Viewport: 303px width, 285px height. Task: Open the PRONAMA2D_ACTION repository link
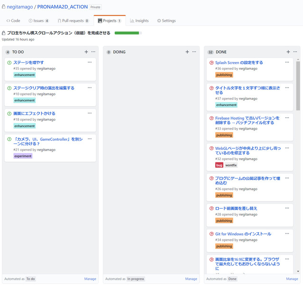click(x=62, y=7)
